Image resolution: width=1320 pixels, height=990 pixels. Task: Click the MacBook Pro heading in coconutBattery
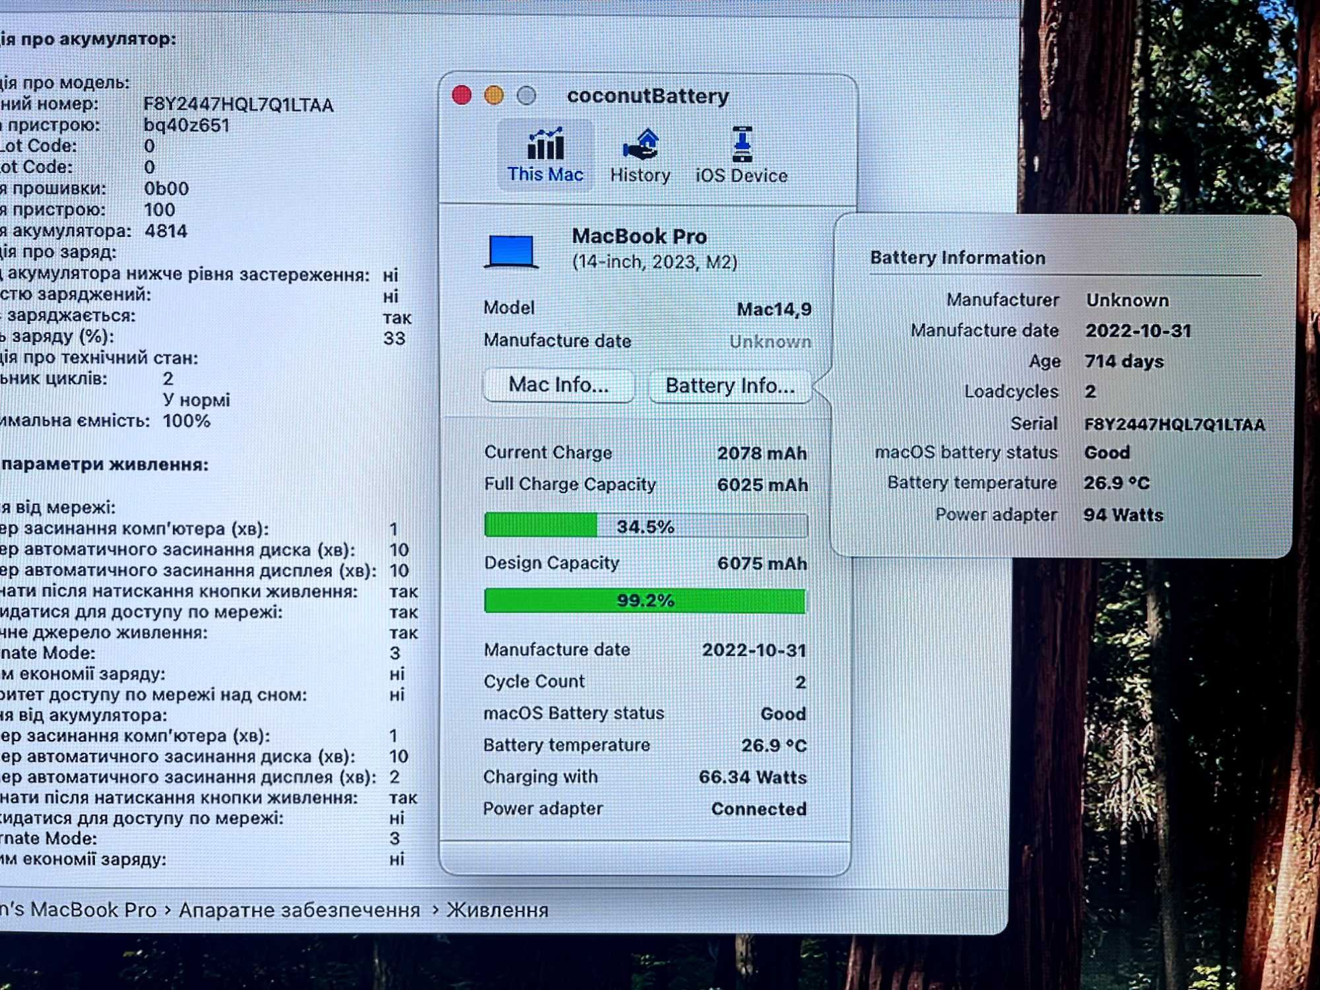click(x=639, y=236)
